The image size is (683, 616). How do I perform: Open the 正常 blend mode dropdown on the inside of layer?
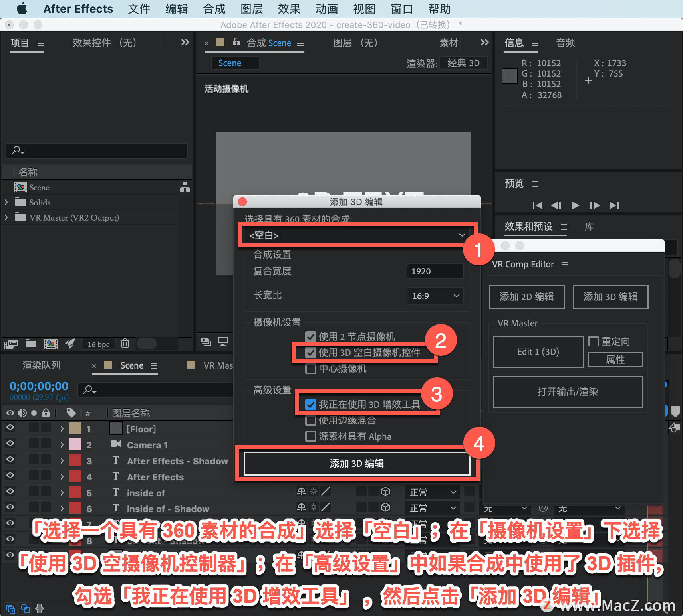point(433,492)
